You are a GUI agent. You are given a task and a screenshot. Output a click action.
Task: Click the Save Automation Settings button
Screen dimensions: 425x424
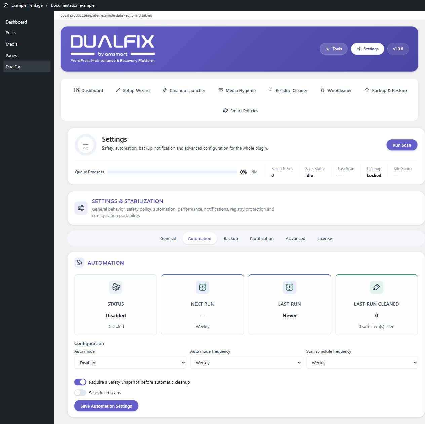point(106,406)
